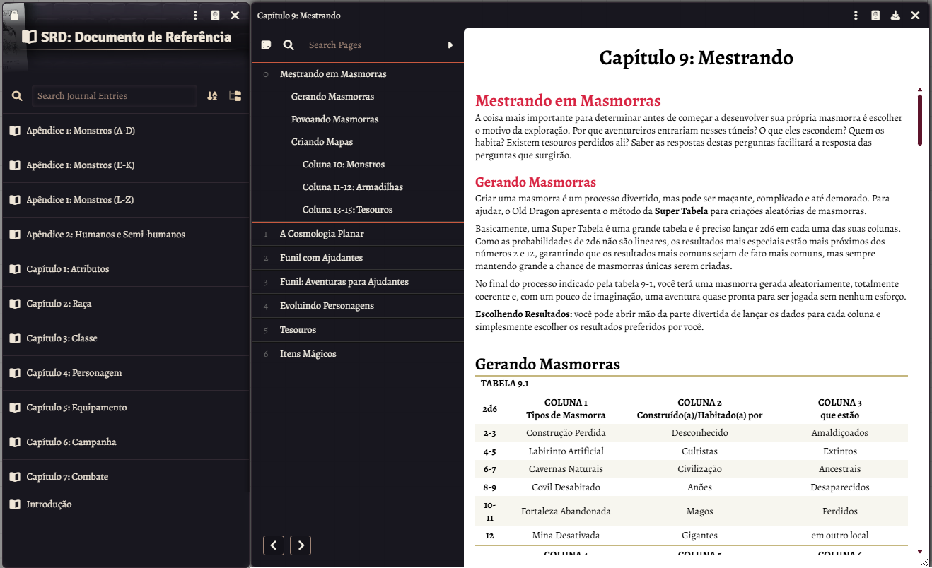Viewport: 932px width, 568px height.
Task: Collapse the pages sidebar arrow
Action: point(450,45)
